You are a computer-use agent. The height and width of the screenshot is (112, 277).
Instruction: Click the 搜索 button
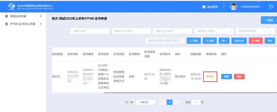coord(194,41)
